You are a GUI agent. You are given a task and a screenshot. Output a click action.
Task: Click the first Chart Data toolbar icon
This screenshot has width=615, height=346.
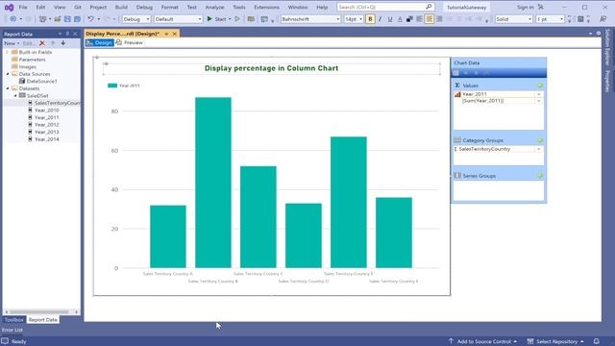455,73
